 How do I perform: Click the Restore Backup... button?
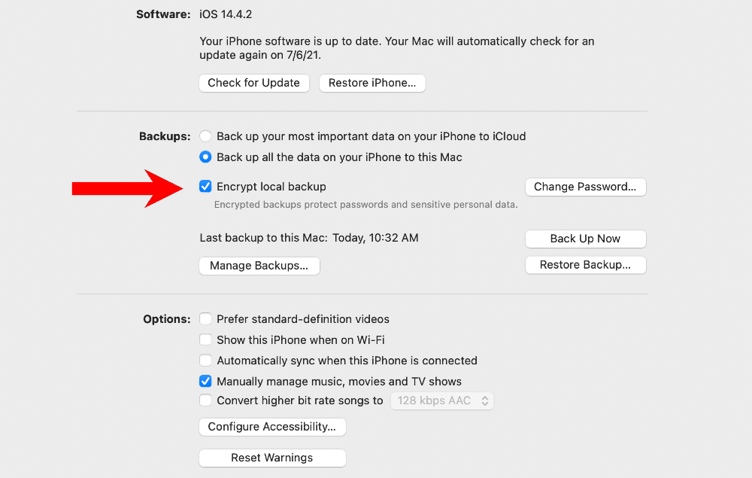pos(585,264)
